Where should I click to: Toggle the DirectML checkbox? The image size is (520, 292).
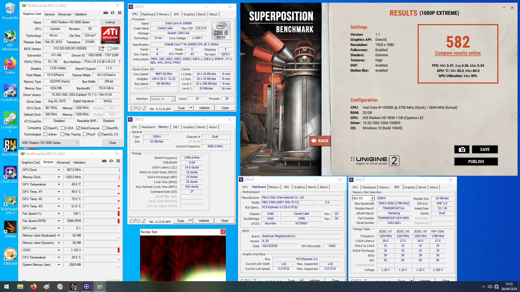pyautogui.click(x=104, y=128)
